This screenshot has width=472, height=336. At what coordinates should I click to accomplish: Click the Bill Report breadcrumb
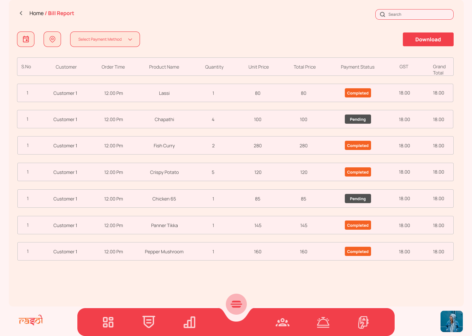(x=61, y=13)
